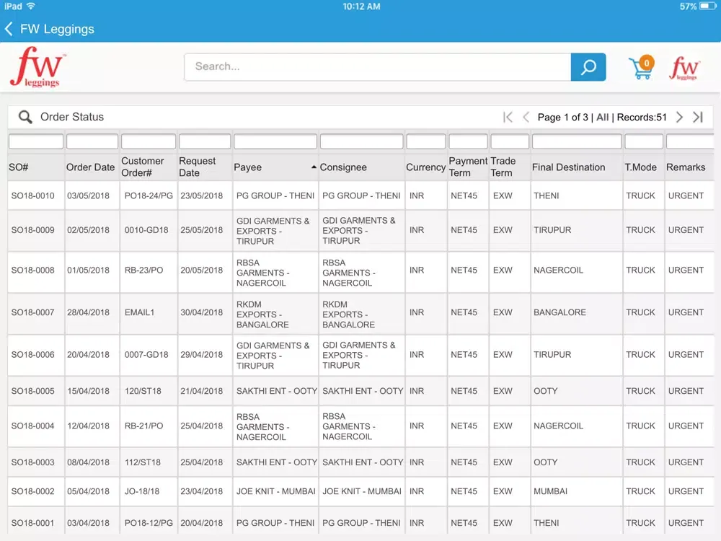Click the Wi-Fi icon in status bar
Viewport: 721px width, 541px height.
(x=30, y=6)
